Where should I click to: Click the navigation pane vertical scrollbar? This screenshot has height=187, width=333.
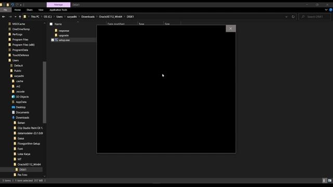44,92
